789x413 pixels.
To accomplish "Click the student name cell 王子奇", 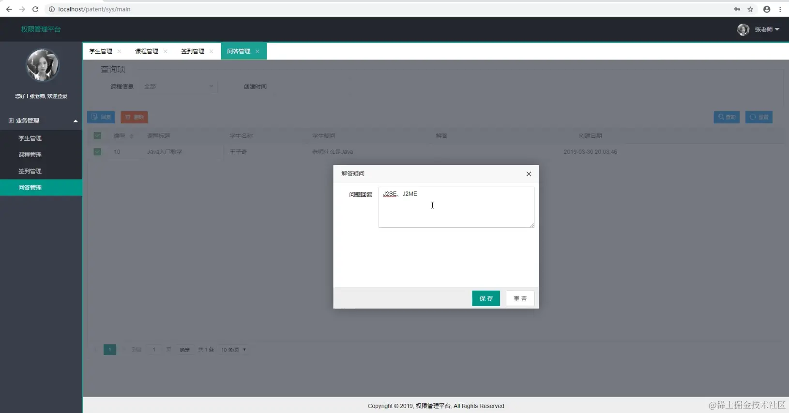I will [x=238, y=152].
